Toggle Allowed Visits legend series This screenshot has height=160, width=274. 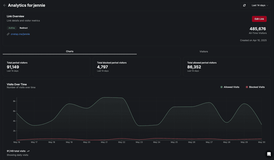point(230,87)
